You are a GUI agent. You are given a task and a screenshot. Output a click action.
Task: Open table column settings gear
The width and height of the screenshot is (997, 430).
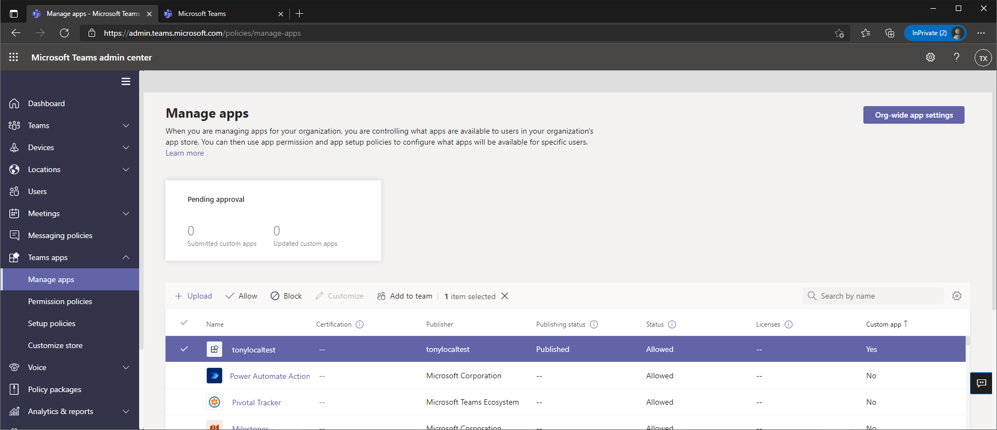[957, 296]
